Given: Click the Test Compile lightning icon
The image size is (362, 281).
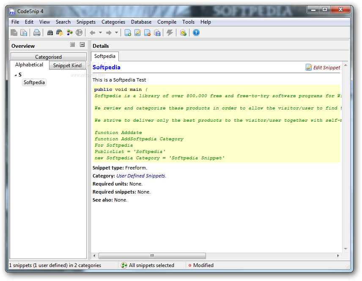Looking at the screenshot, I should point(170,33).
